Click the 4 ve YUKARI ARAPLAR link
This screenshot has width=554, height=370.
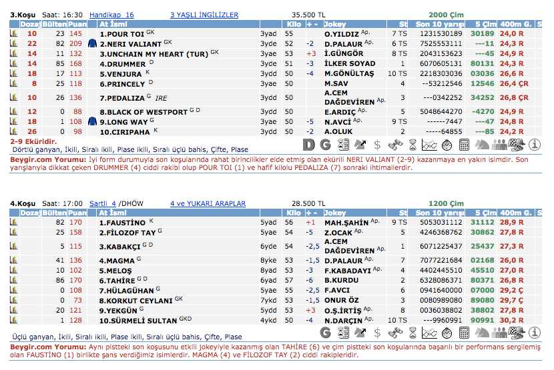click(x=208, y=203)
